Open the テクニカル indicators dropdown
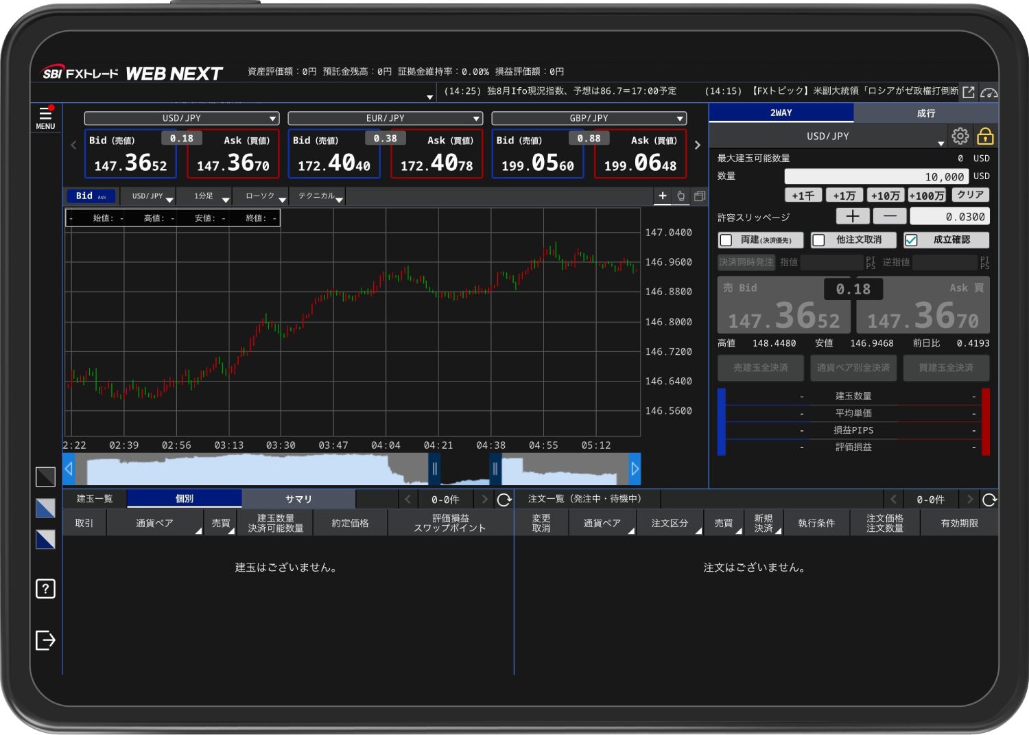Image resolution: width=1029 pixels, height=735 pixels. point(317,196)
